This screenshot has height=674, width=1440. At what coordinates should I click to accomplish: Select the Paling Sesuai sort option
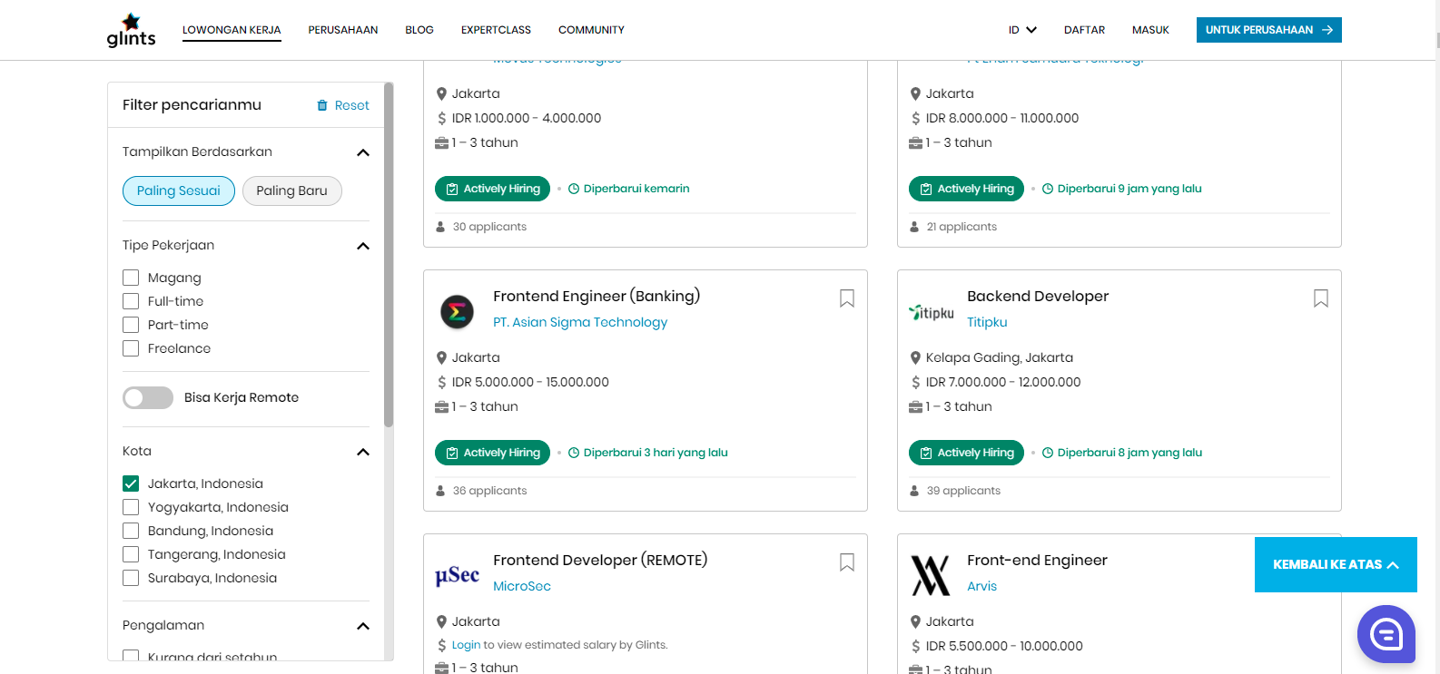point(179,190)
